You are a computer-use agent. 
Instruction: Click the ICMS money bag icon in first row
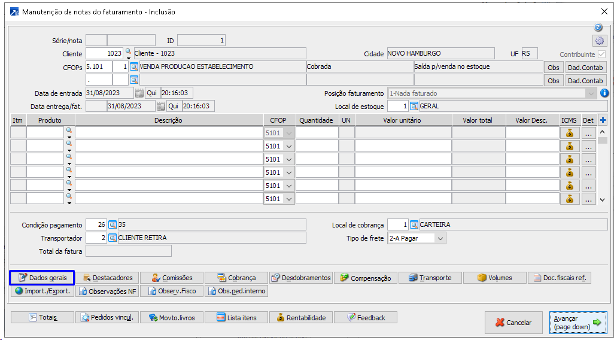click(570, 133)
